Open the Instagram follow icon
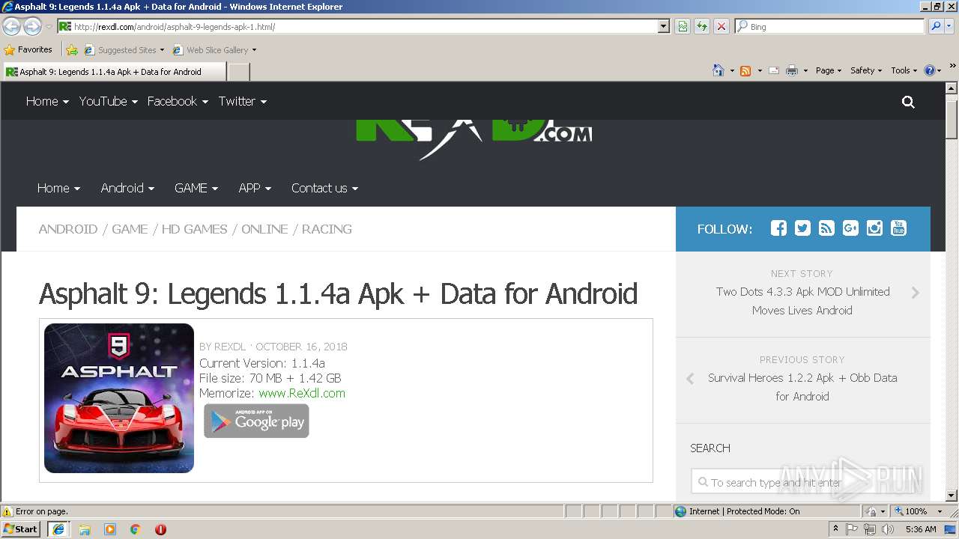 (x=874, y=228)
